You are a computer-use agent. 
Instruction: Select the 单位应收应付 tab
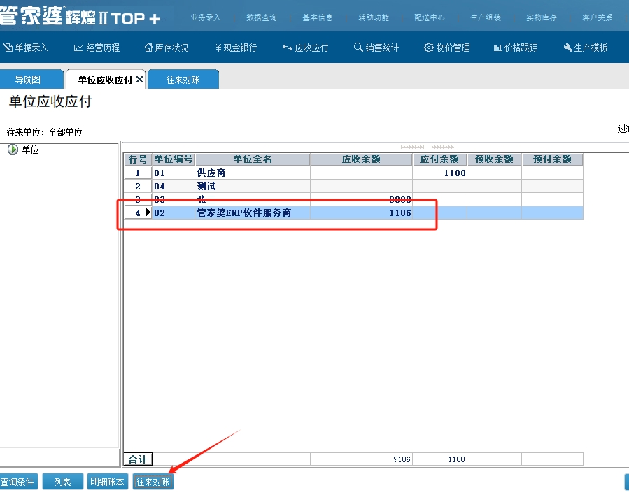click(105, 80)
